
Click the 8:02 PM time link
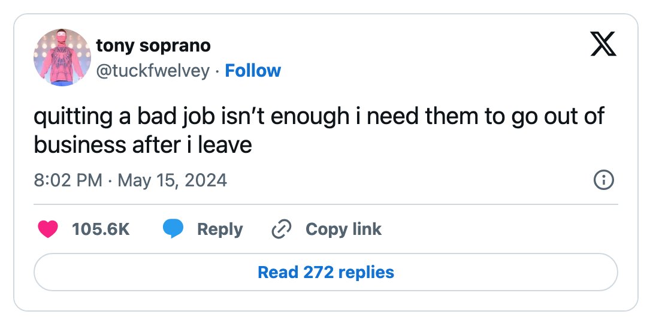(x=68, y=180)
